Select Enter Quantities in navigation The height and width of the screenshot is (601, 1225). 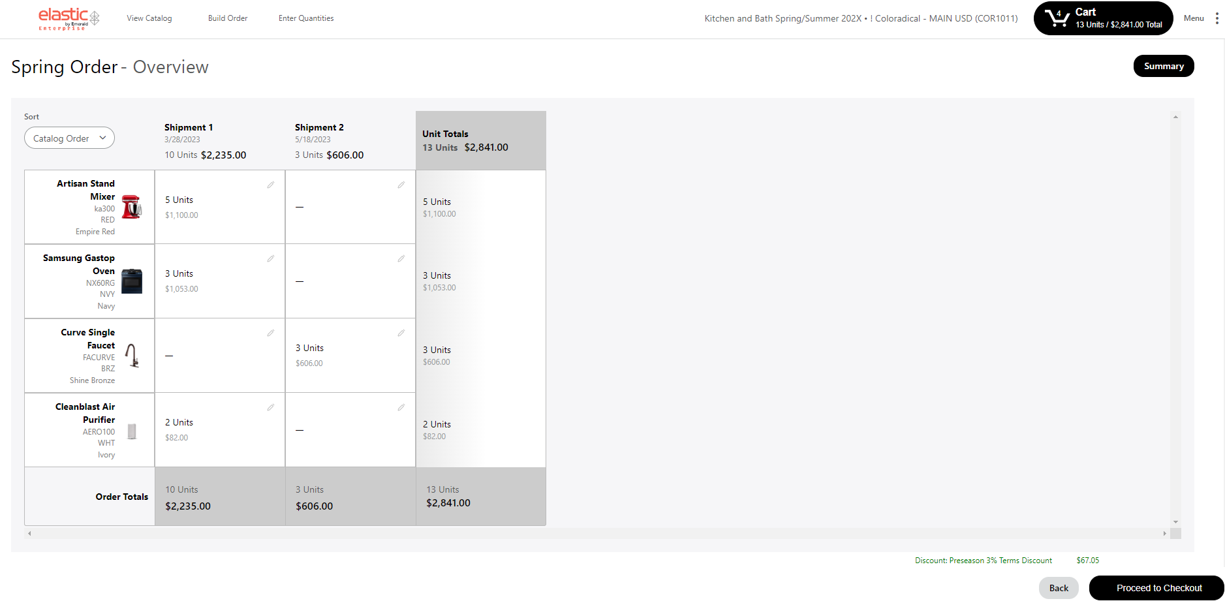[306, 18]
